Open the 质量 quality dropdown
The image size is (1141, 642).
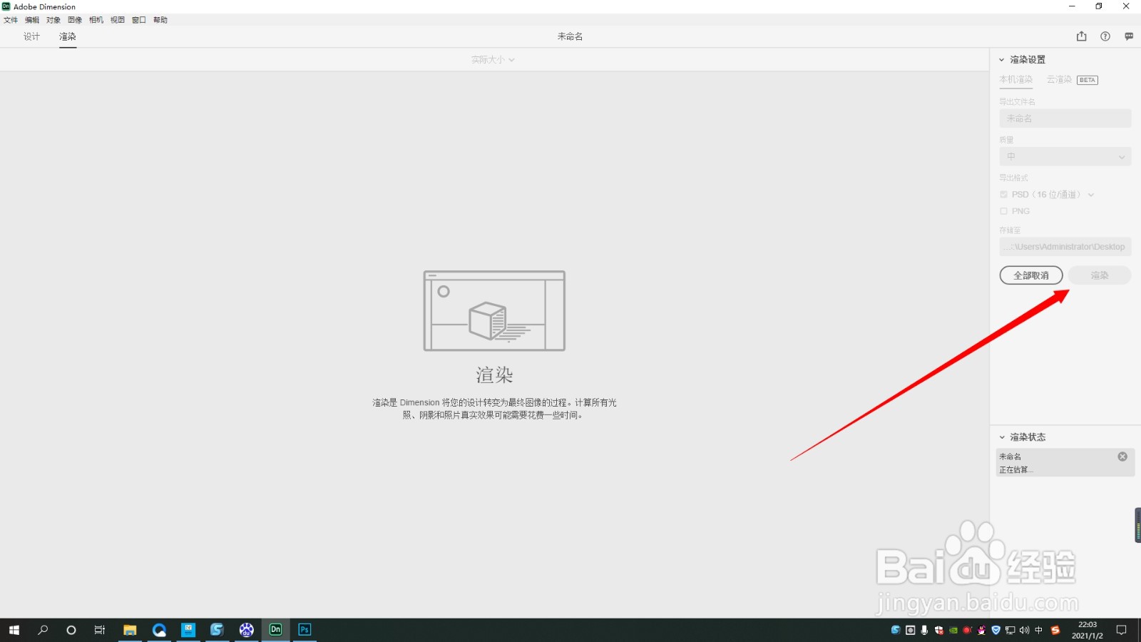1065,157
